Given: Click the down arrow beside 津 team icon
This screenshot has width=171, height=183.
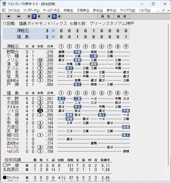Looking at the screenshot, I should (x=39, y=16).
